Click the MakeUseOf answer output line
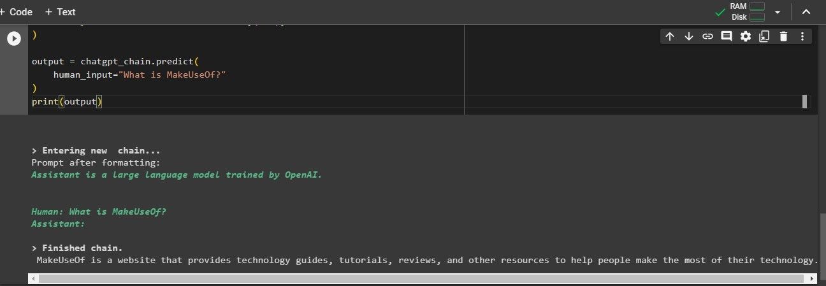Viewport: 826px width, 286px height. click(x=427, y=260)
